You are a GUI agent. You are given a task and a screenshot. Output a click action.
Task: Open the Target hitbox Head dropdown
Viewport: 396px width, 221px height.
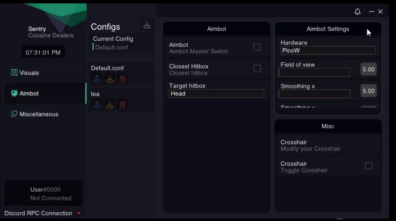point(217,93)
